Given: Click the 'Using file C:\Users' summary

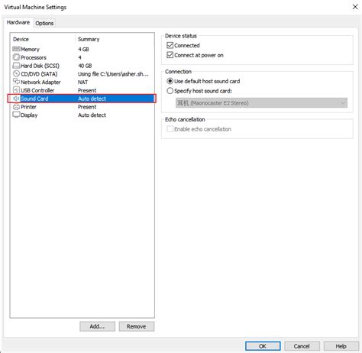Looking at the screenshot, I should point(113,74).
